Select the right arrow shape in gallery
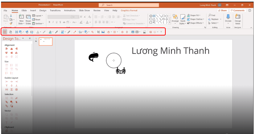 tap(163, 19)
